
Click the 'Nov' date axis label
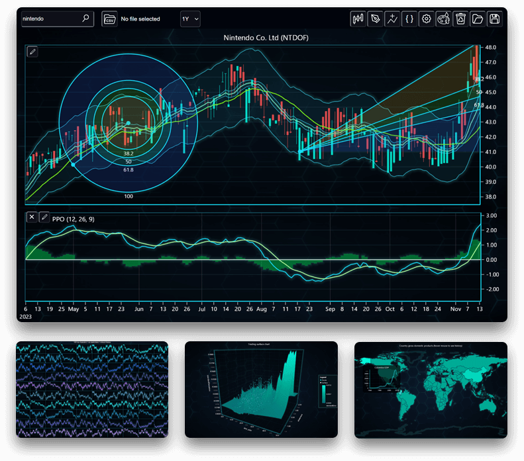[456, 310]
